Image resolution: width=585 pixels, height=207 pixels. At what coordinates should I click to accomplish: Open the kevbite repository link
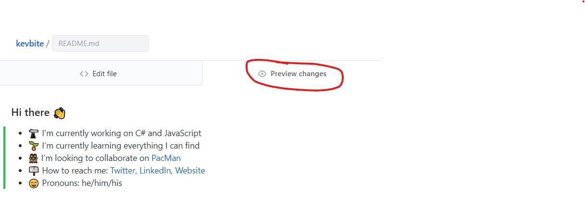(x=30, y=43)
